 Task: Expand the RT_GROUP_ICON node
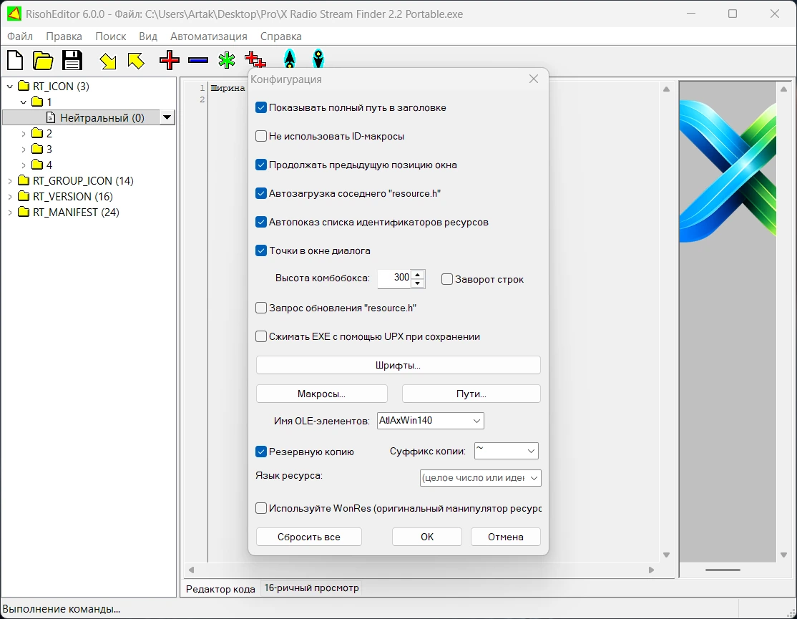[9, 181]
